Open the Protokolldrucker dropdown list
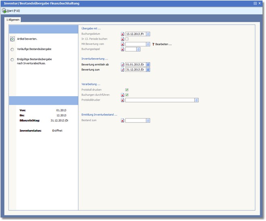Image resolution: width=266 pixels, height=221 pixels. pos(196,100)
